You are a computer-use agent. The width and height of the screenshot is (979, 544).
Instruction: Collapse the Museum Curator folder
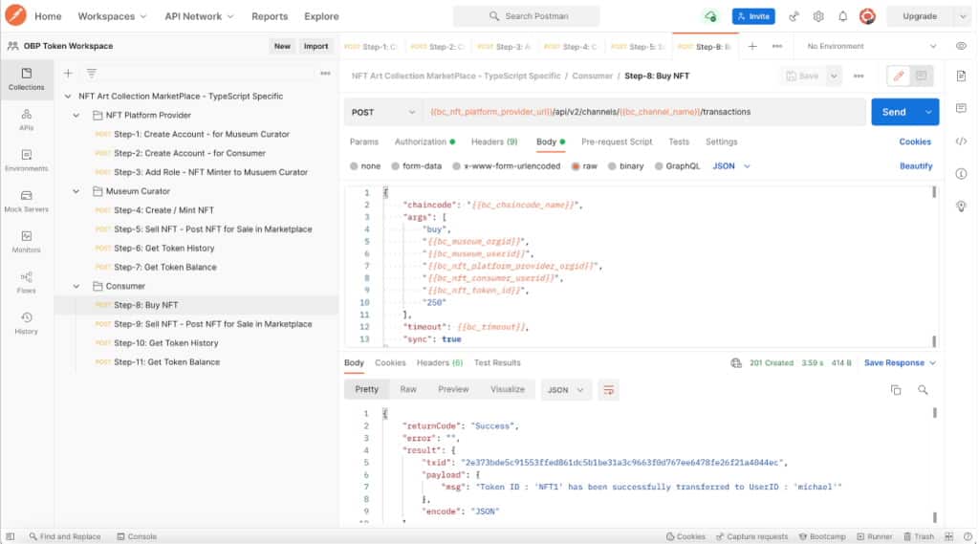76,192
